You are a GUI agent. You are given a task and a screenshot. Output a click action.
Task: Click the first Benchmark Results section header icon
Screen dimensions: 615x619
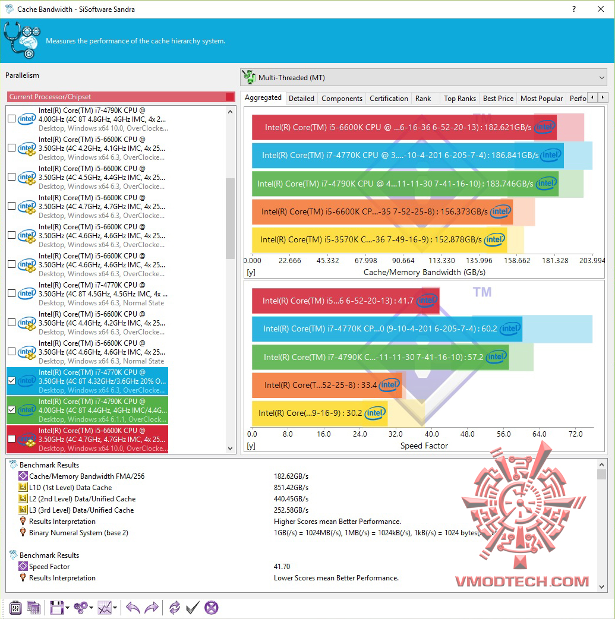(x=13, y=465)
